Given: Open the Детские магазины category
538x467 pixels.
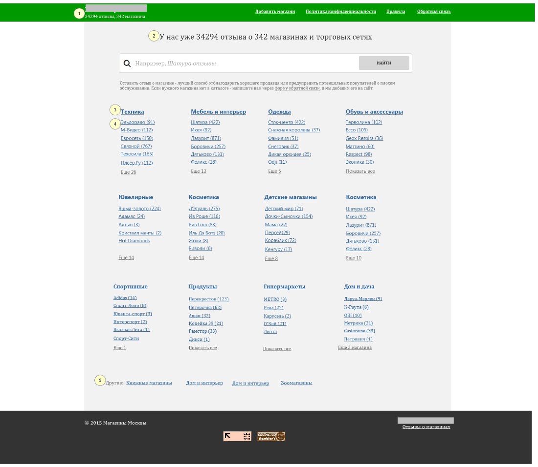Looking at the screenshot, I should point(290,197).
